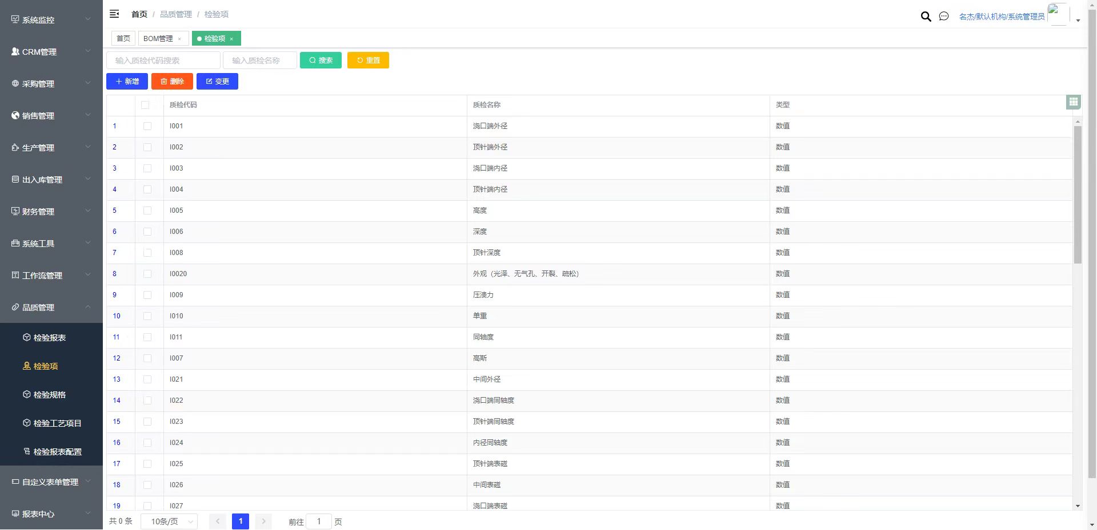The width and height of the screenshot is (1097, 530).
Task: Click the 生产管理 icon in sidebar
Action: [x=15, y=147]
